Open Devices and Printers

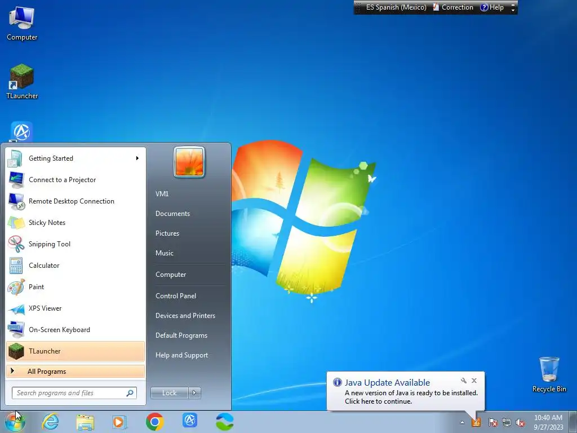185,316
